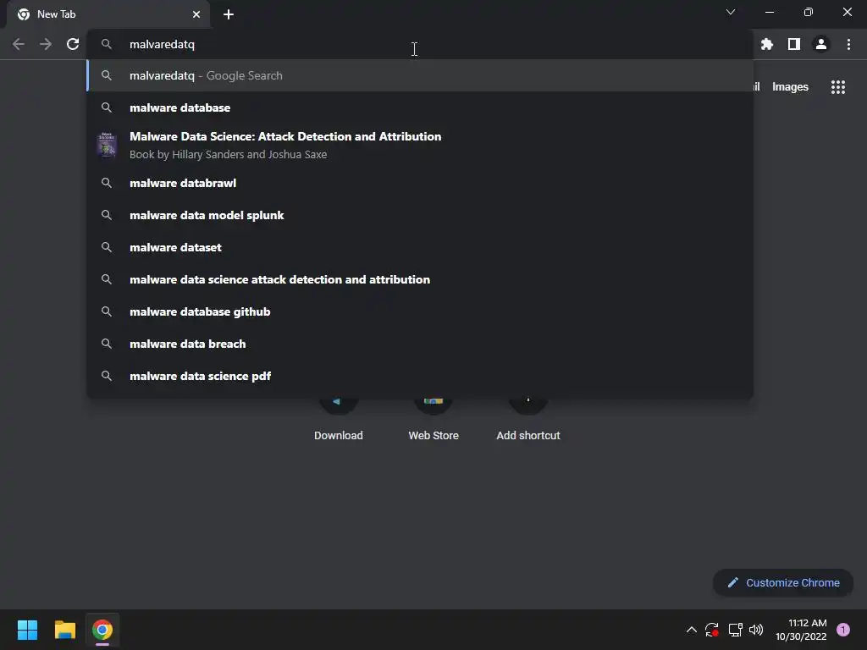Choose the 'malware dataset' suggestion
The width and height of the screenshot is (867, 650).
[420, 247]
